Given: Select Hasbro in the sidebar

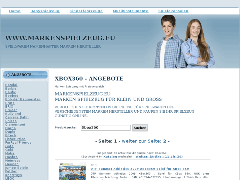Looking at the screenshot, I should pos(12,157).
